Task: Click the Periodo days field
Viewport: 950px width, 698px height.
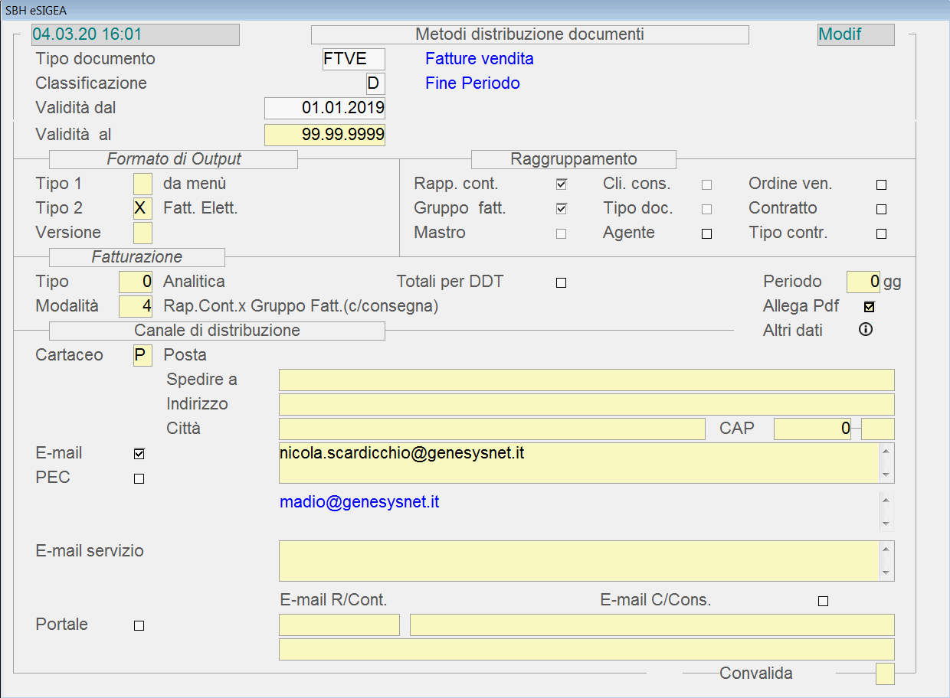Action: coord(863,282)
